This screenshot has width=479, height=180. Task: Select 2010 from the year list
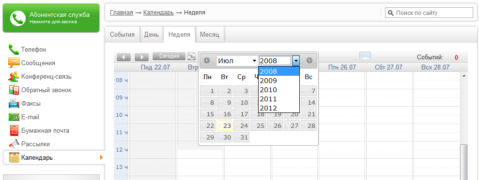coord(278,90)
